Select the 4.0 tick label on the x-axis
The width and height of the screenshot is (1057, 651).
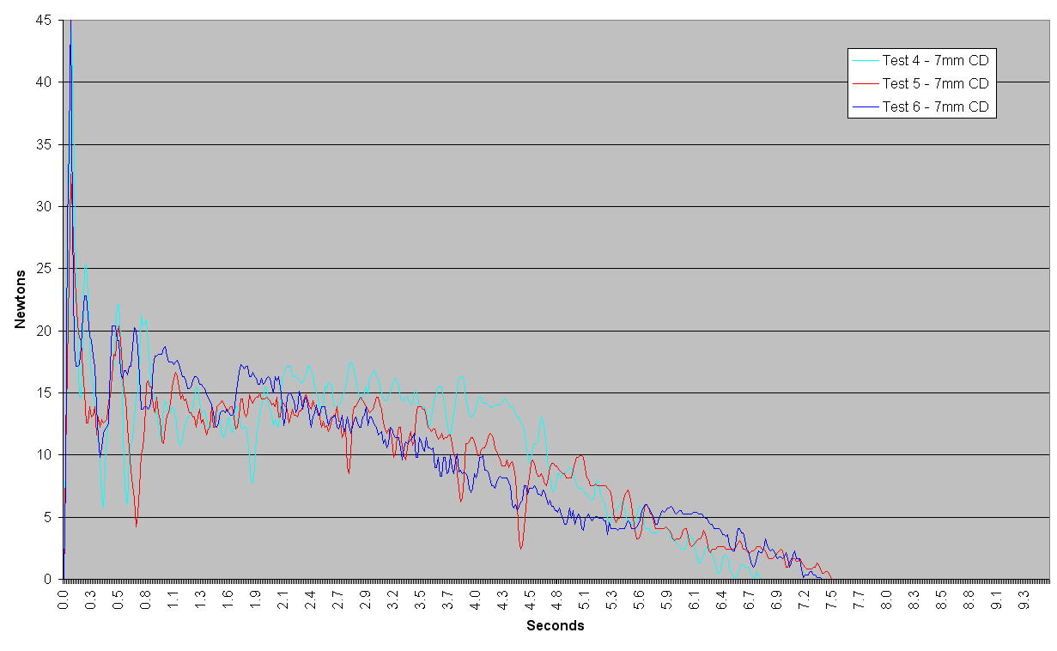tap(475, 594)
